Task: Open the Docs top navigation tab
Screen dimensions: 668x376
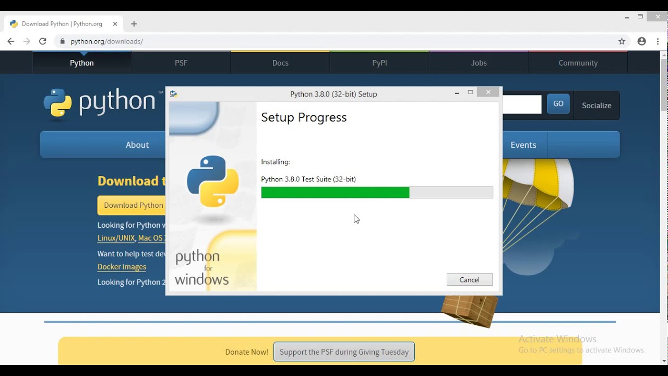Action: pyautogui.click(x=280, y=63)
